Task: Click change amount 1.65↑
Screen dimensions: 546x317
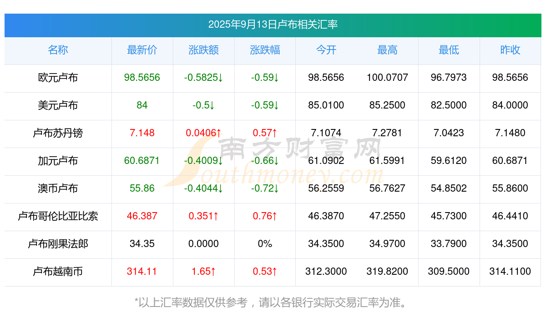Action: pyautogui.click(x=203, y=272)
